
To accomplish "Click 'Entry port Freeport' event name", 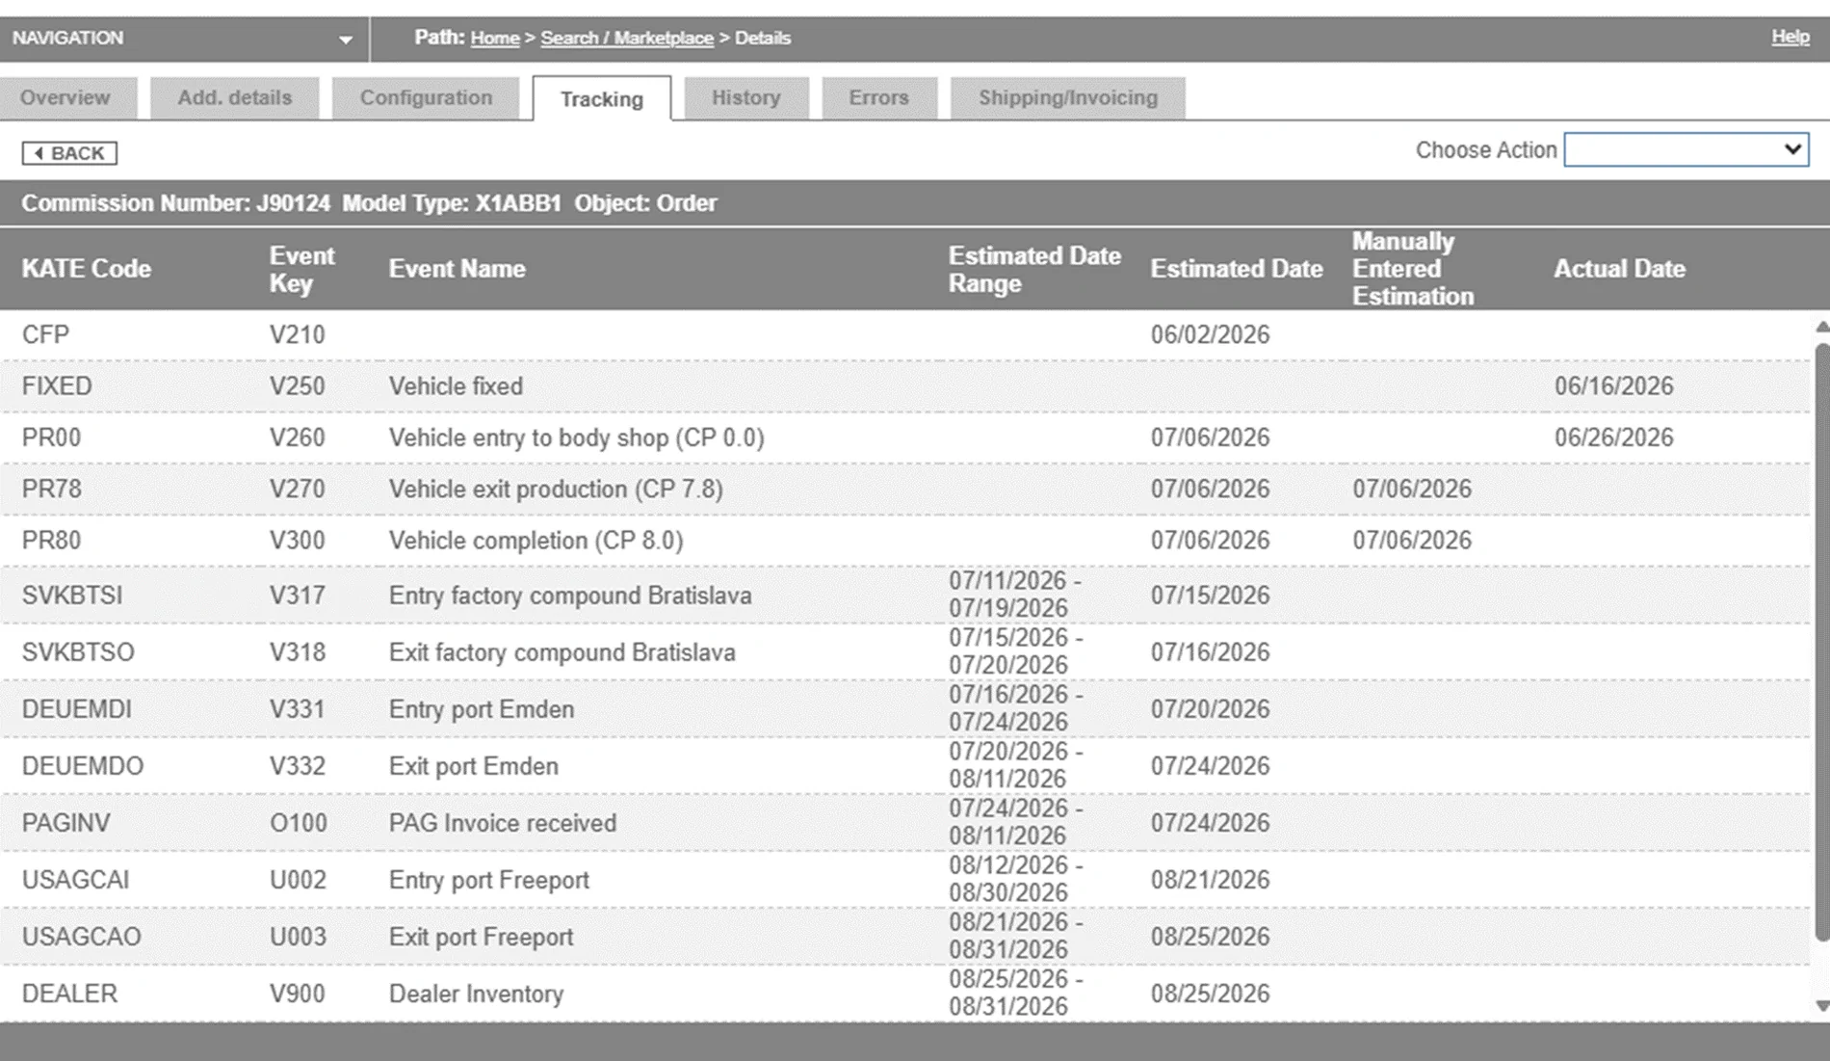I will tap(489, 880).
